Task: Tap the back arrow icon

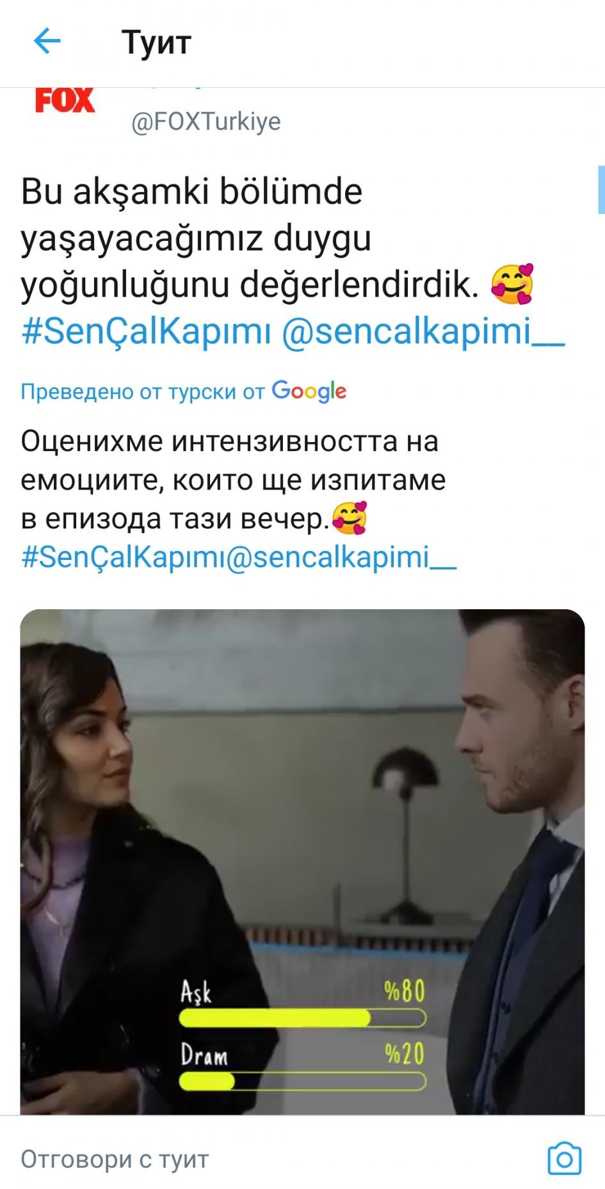Action: point(47,42)
